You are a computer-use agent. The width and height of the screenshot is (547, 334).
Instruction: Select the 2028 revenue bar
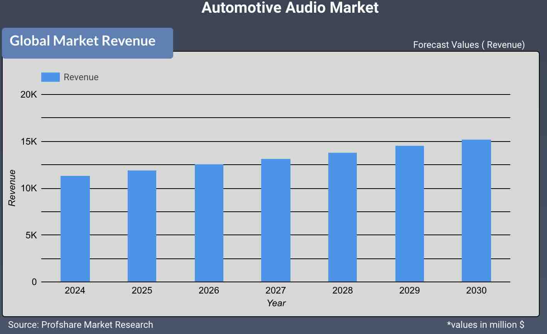[x=343, y=217]
